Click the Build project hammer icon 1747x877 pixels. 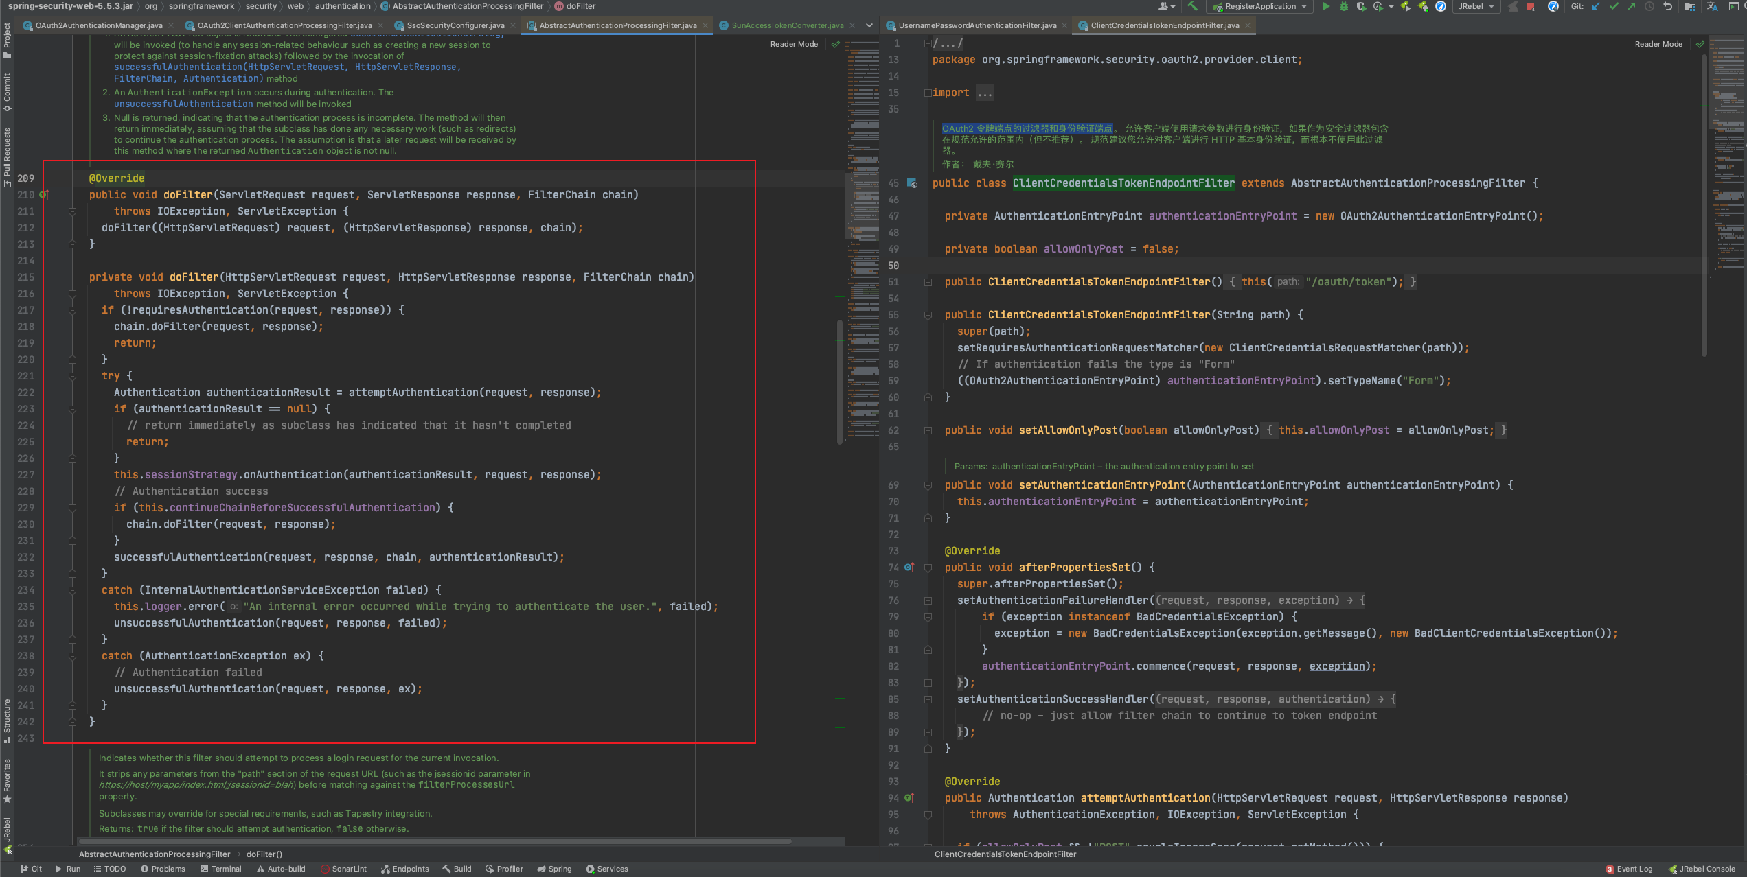tap(1192, 6)
